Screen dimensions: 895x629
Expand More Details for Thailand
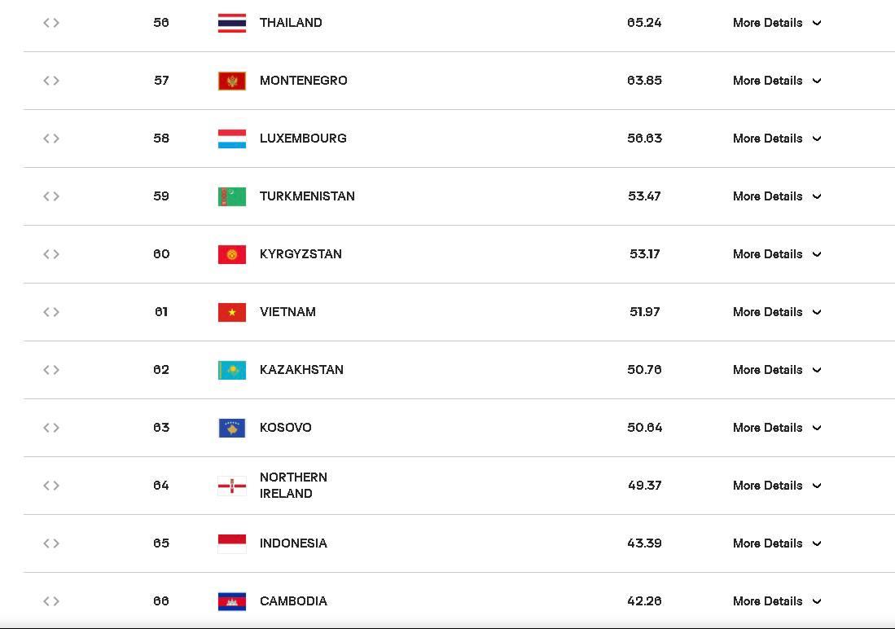tap(777, 23)
